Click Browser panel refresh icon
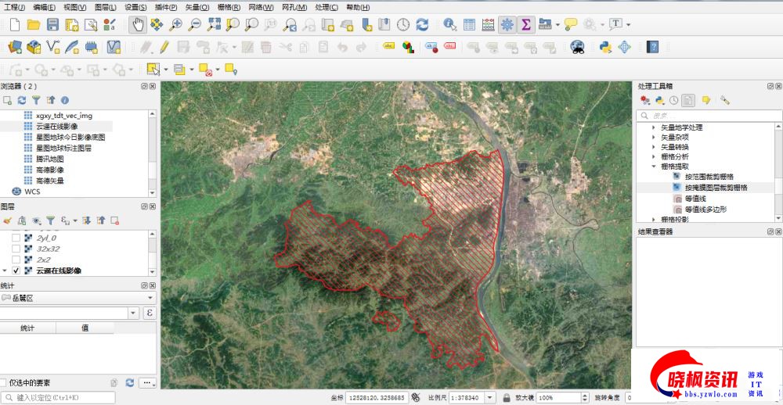783x405 pixels. pyautogui.click(x=21, y=100)
